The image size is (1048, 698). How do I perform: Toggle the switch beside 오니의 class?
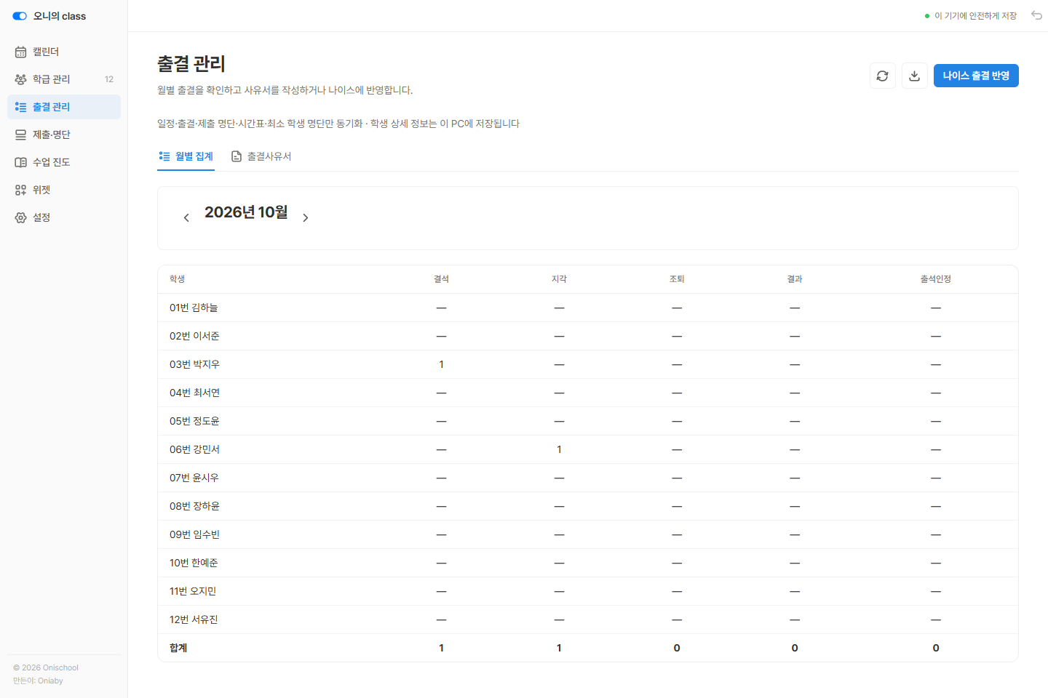[x=20, y=16]
